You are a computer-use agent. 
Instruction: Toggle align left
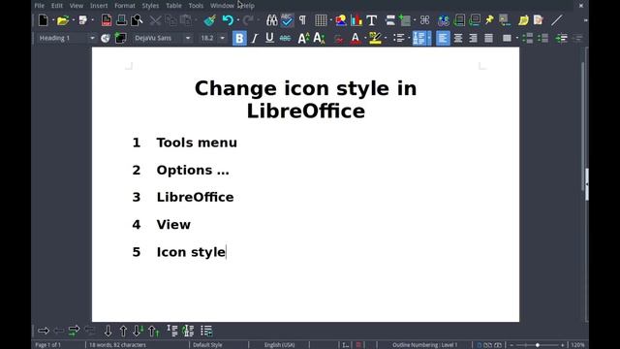(x=443, y=38)
